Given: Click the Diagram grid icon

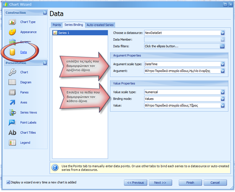Looking at the screenshot, I should pos(12,82).
